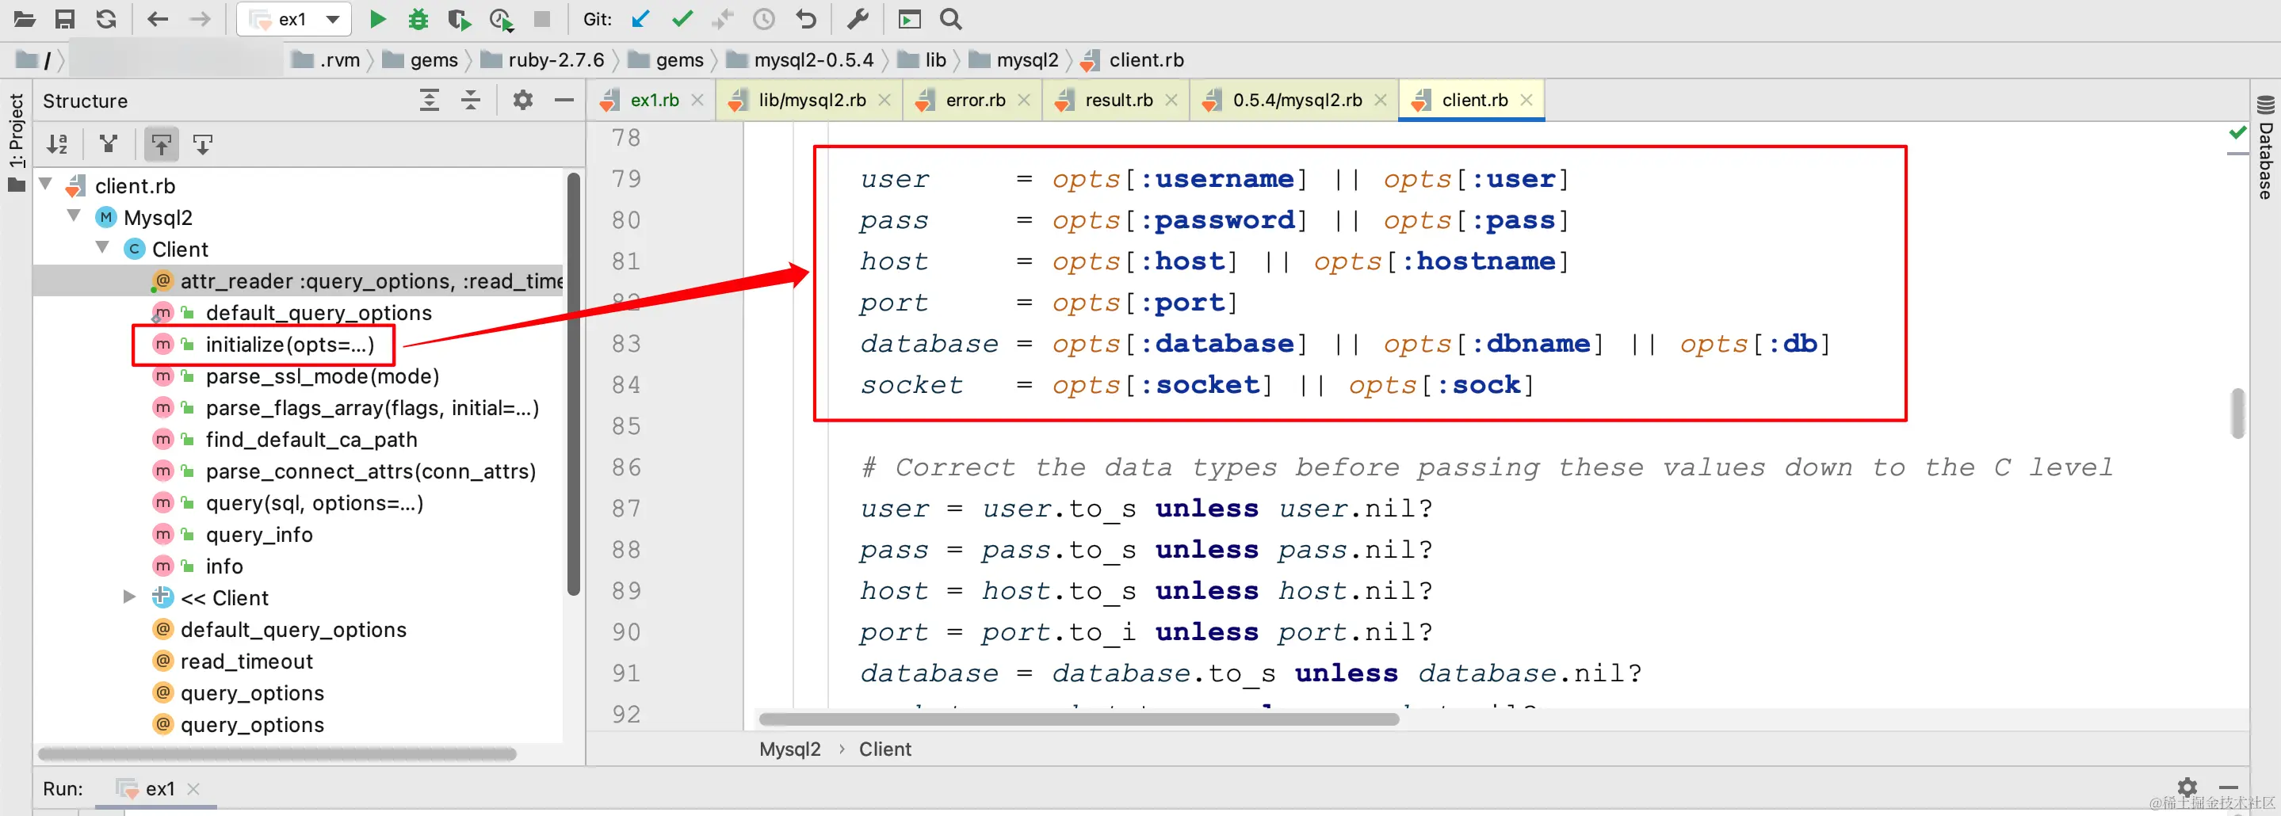This screenshot has width=2281, height=816.
Task: Click the editor horizontal scrollbar thumb
Action: (x=1079, y=719)
